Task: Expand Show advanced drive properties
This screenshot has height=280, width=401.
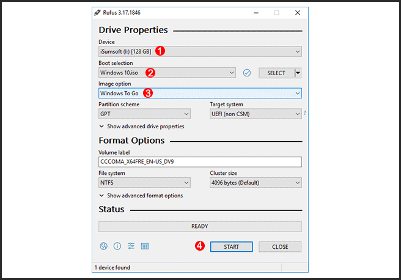Action: pyautogui.click(x=142, y=127)
